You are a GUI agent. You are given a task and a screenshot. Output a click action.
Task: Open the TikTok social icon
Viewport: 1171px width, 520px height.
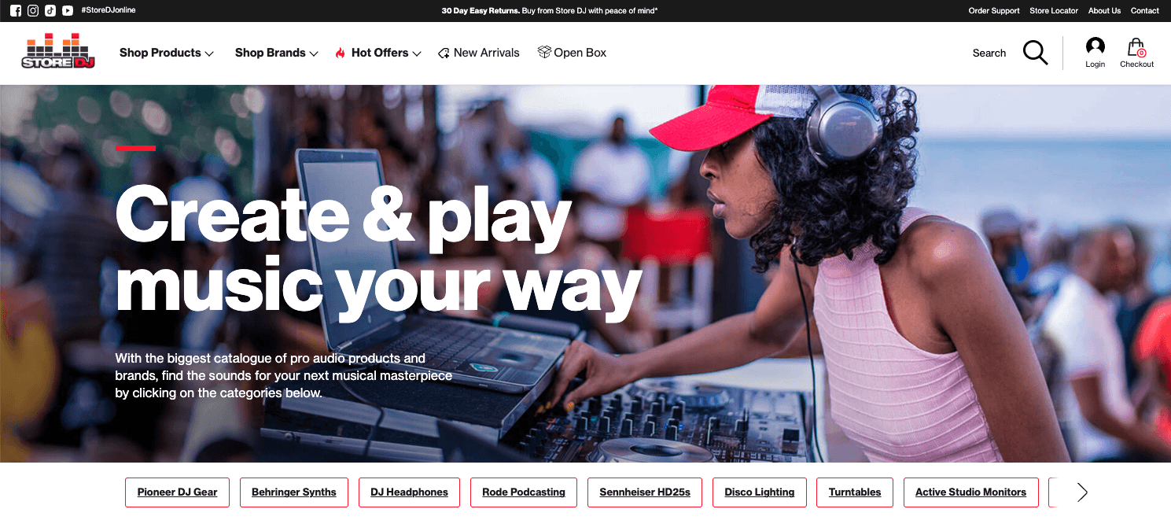[50, 11]
